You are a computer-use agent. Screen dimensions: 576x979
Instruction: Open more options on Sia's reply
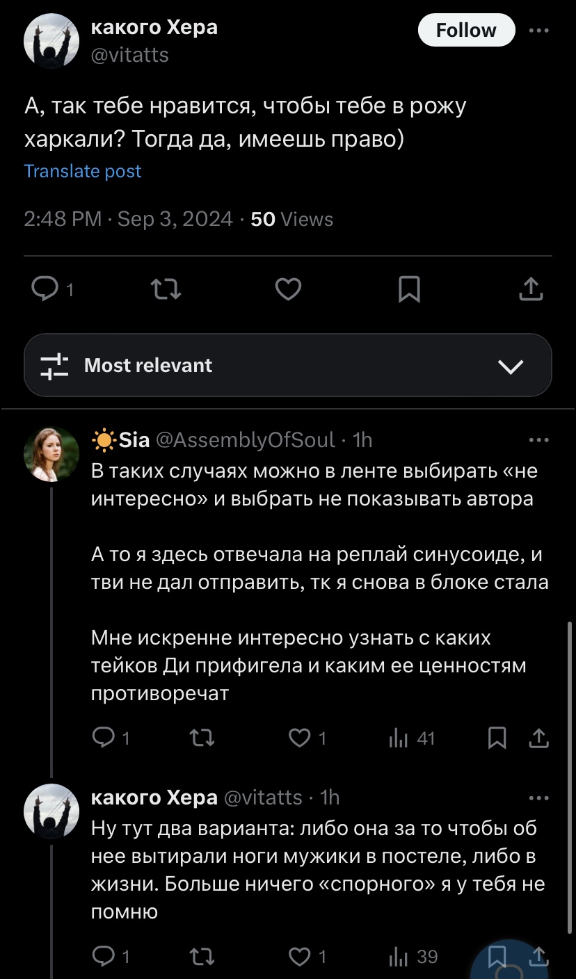(x=538, y=440)
